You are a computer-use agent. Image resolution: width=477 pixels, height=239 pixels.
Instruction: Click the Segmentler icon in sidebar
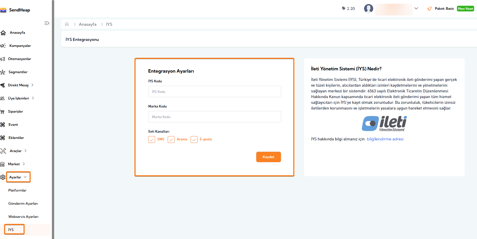pyautogui.click(x=3, y=72)
